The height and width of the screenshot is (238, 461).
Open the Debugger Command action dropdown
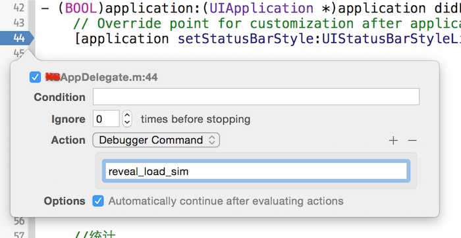pos(156,140)
